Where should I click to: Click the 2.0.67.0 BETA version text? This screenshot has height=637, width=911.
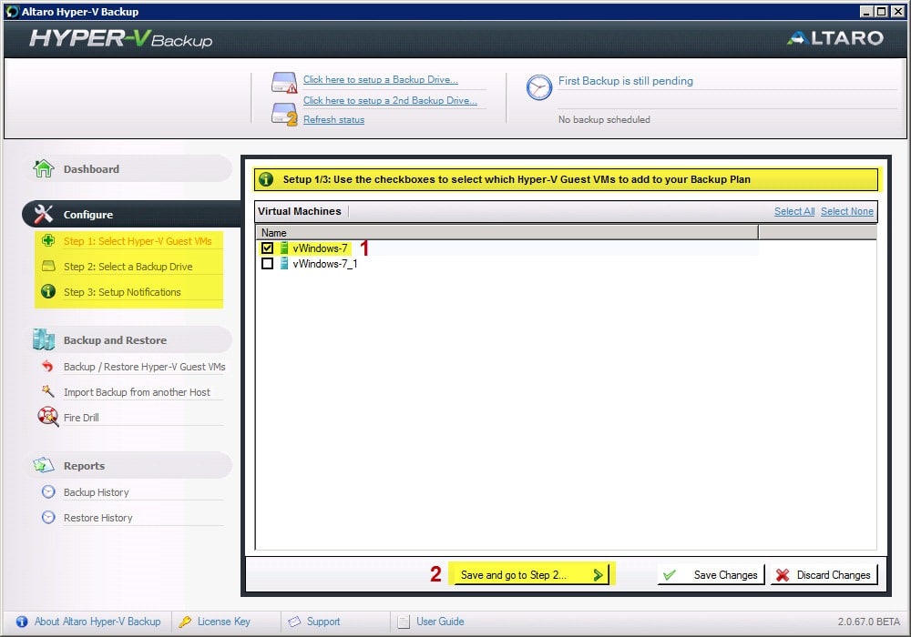point(868,622)
